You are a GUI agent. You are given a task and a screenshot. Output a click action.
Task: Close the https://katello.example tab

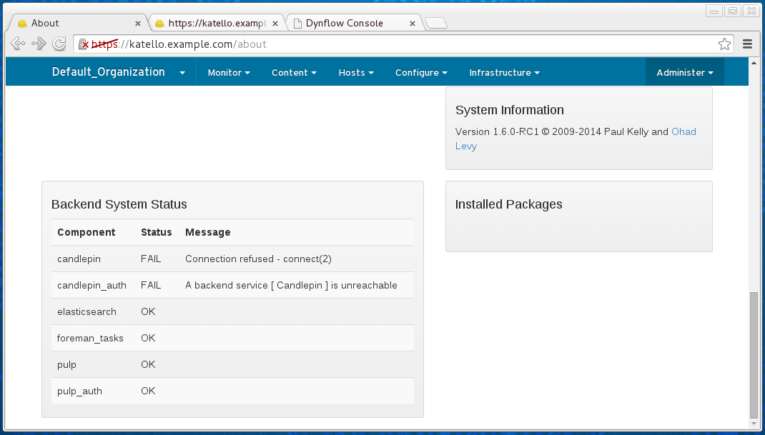(x=275, y=24)
